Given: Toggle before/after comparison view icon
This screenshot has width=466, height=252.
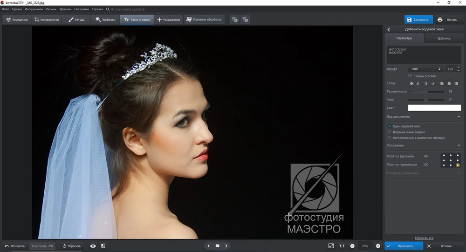Looking at the screenshot, I should (x=103, y=246).
